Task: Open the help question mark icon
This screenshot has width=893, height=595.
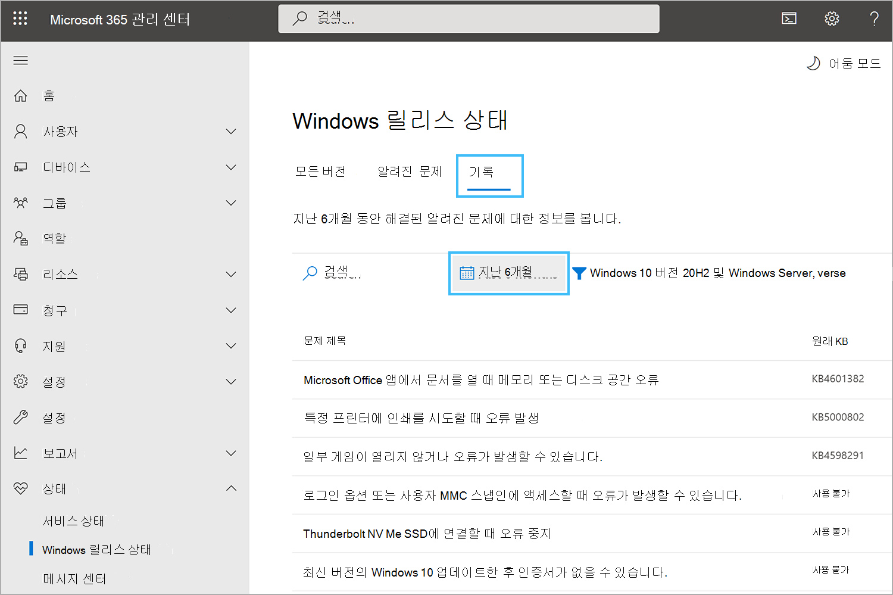Action: pyautogui.click(x=874, y=19)
